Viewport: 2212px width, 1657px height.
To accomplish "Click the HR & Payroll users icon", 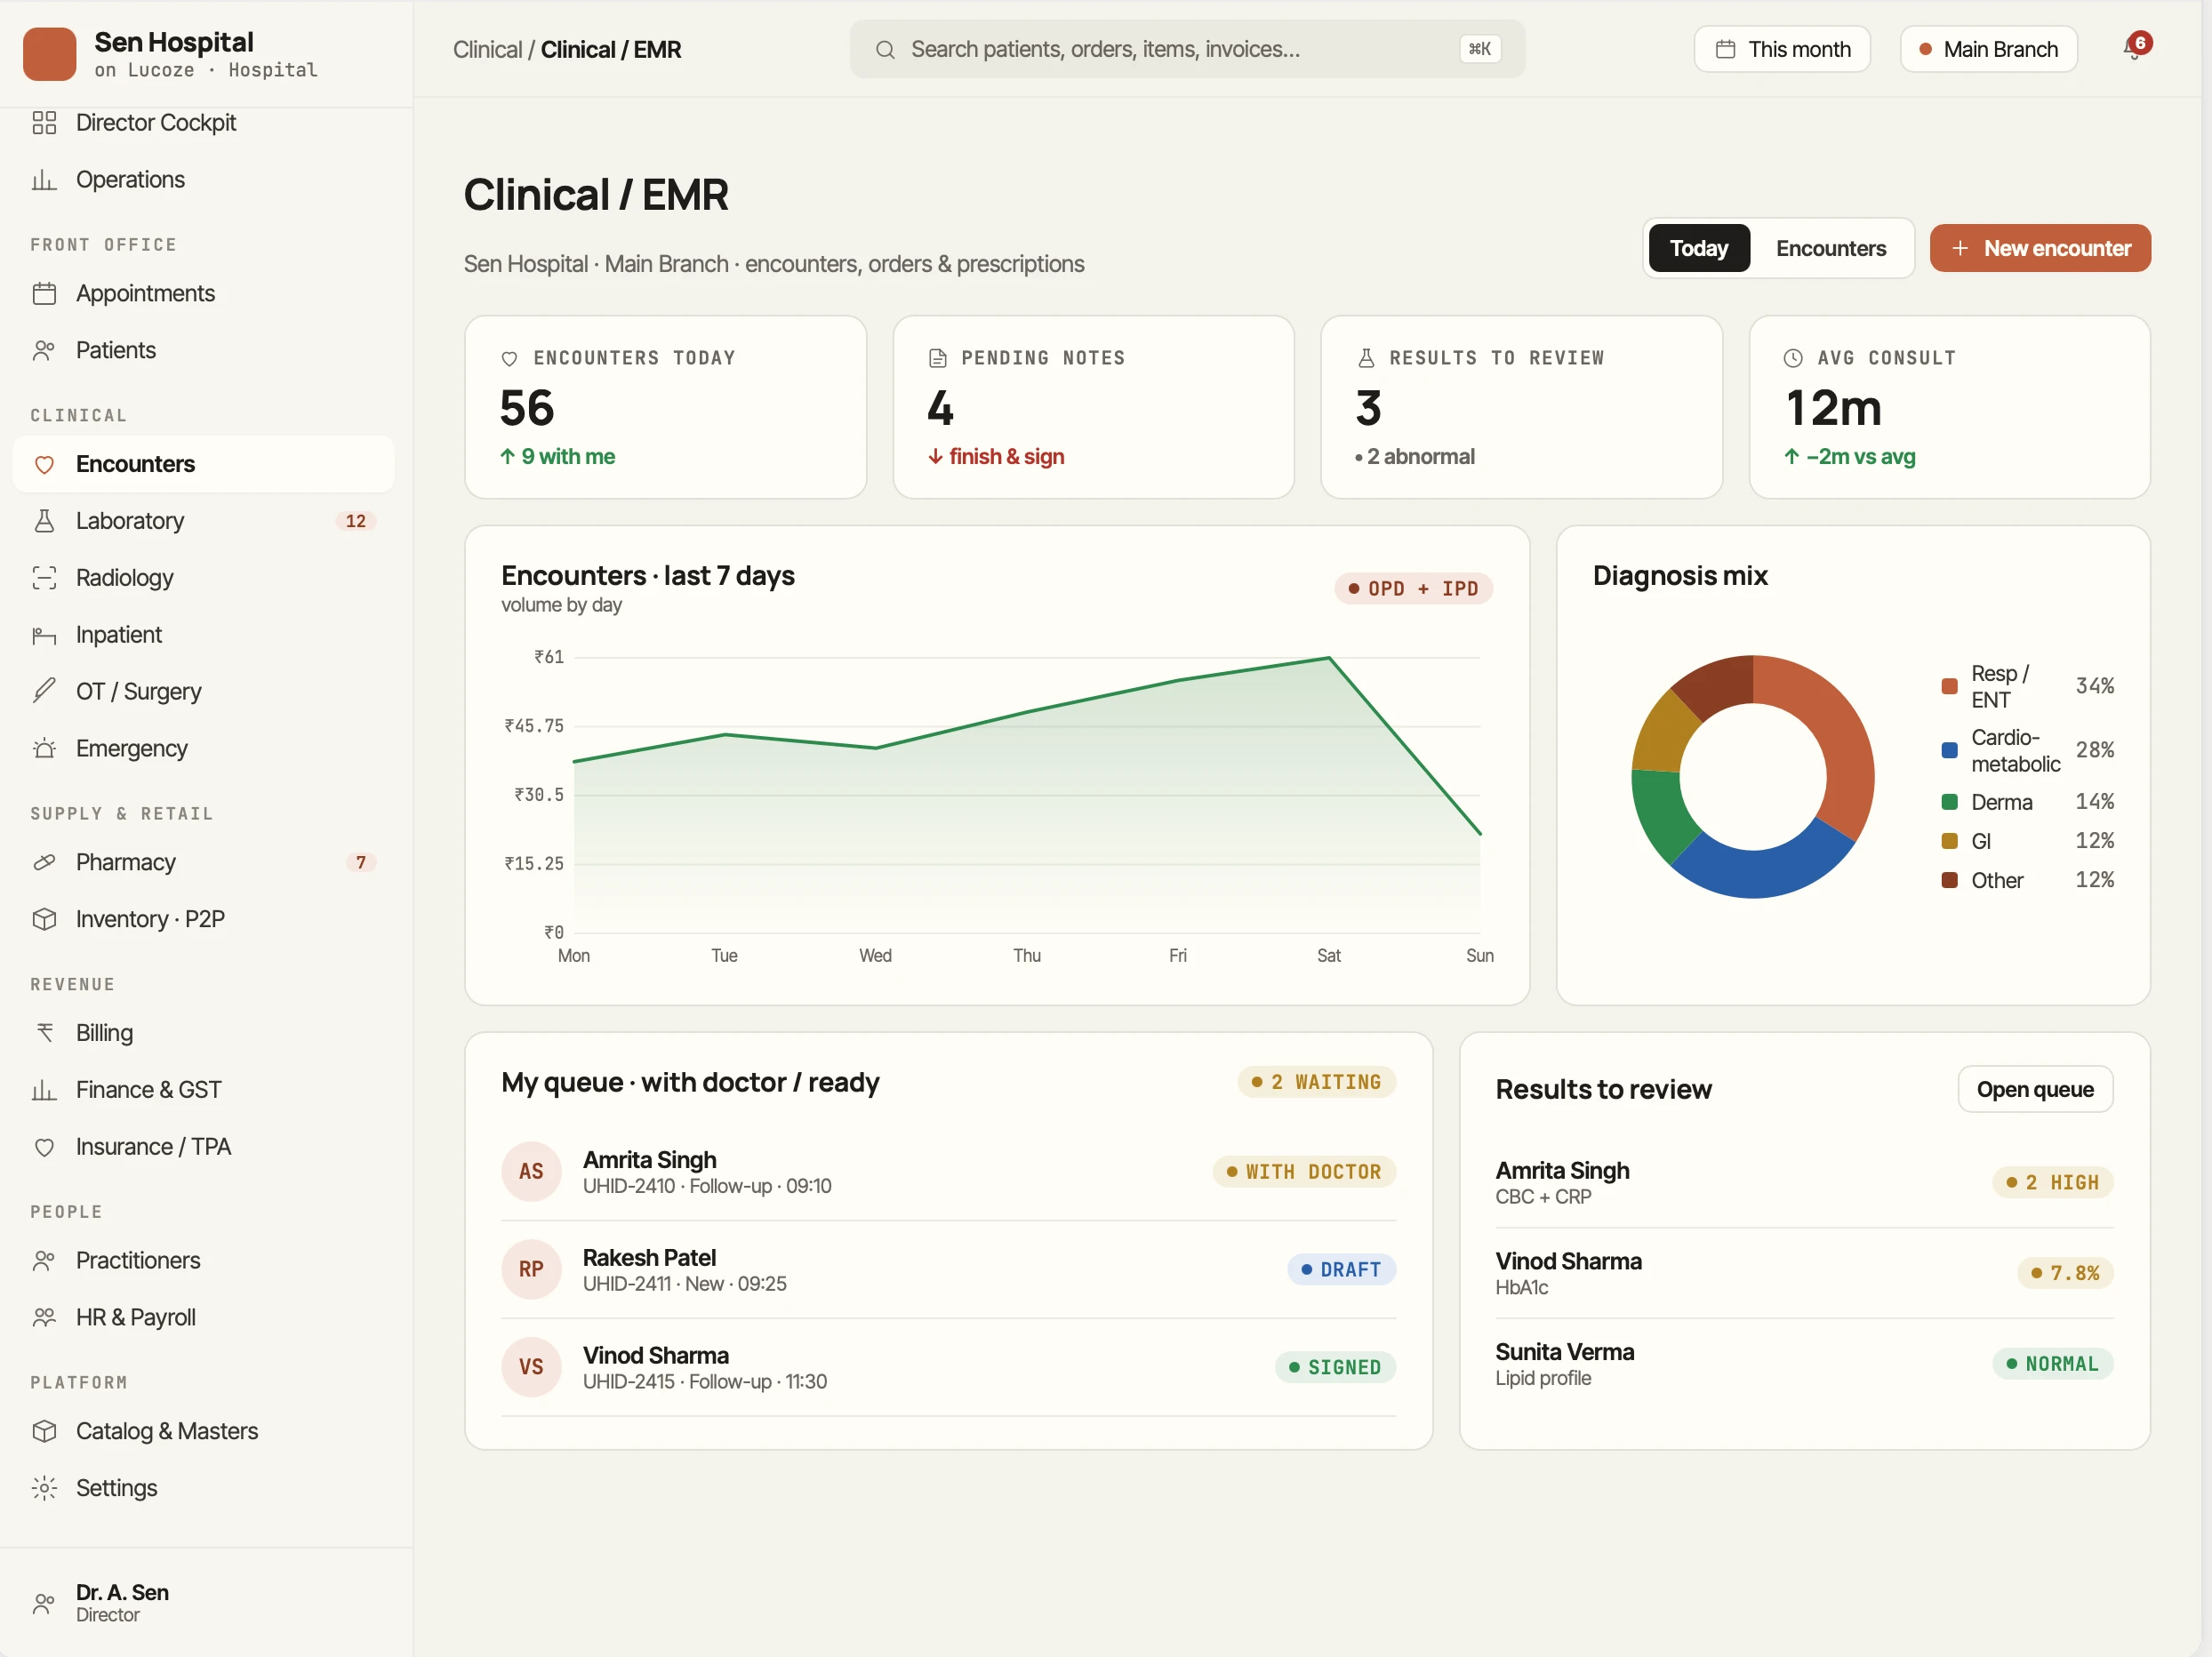I will point(44,1318).
